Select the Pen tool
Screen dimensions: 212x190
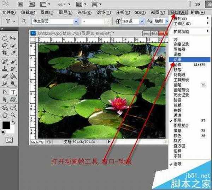point(5,92)
